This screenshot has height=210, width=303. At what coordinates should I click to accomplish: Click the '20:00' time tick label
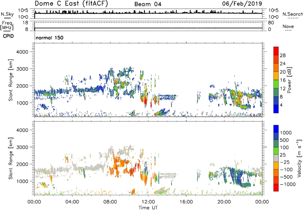point(224,202)
